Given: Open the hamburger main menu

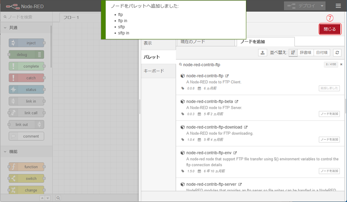Looking at the screenshot, I should point(338,6).
